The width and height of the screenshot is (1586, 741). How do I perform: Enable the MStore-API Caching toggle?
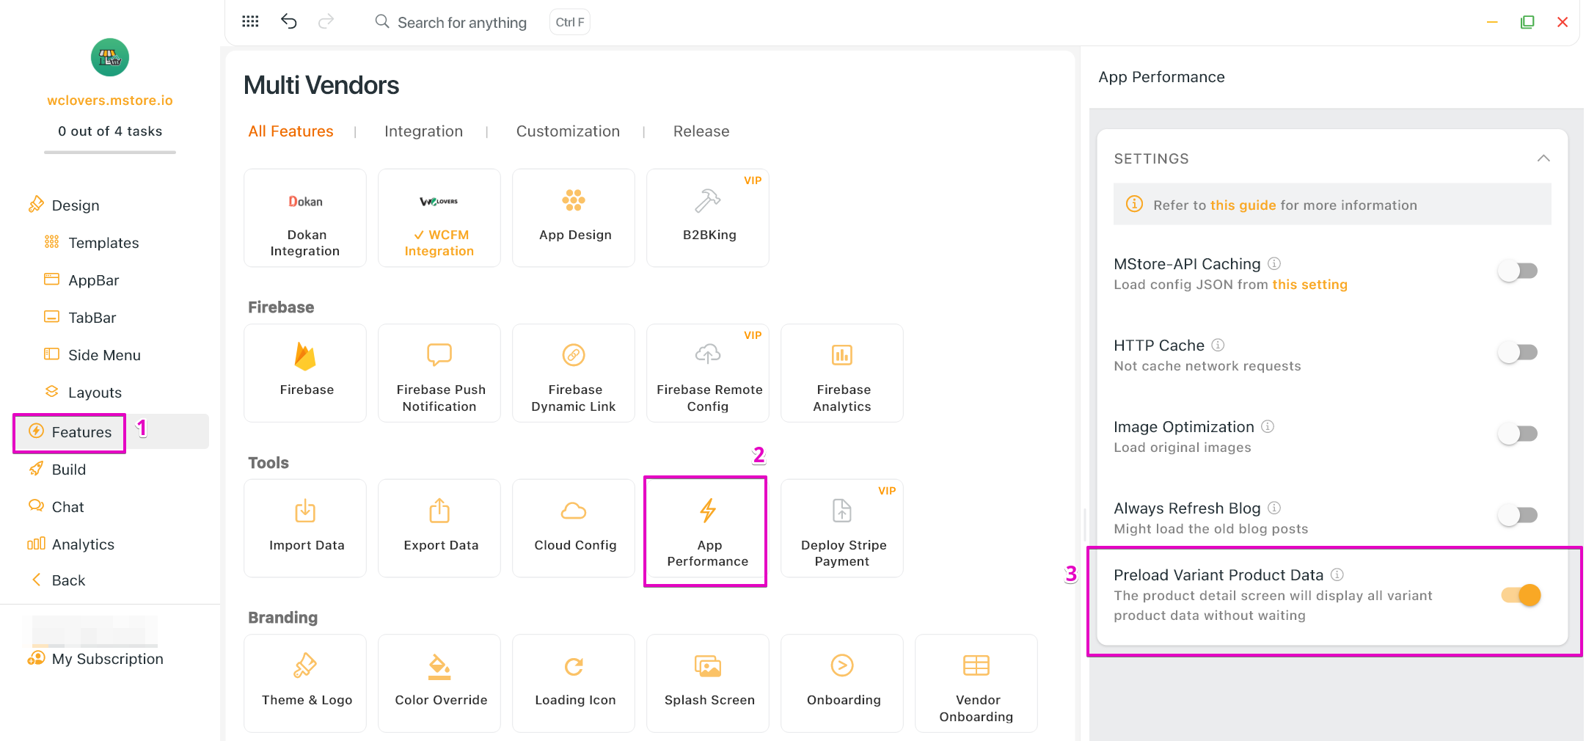(1518, 271)
